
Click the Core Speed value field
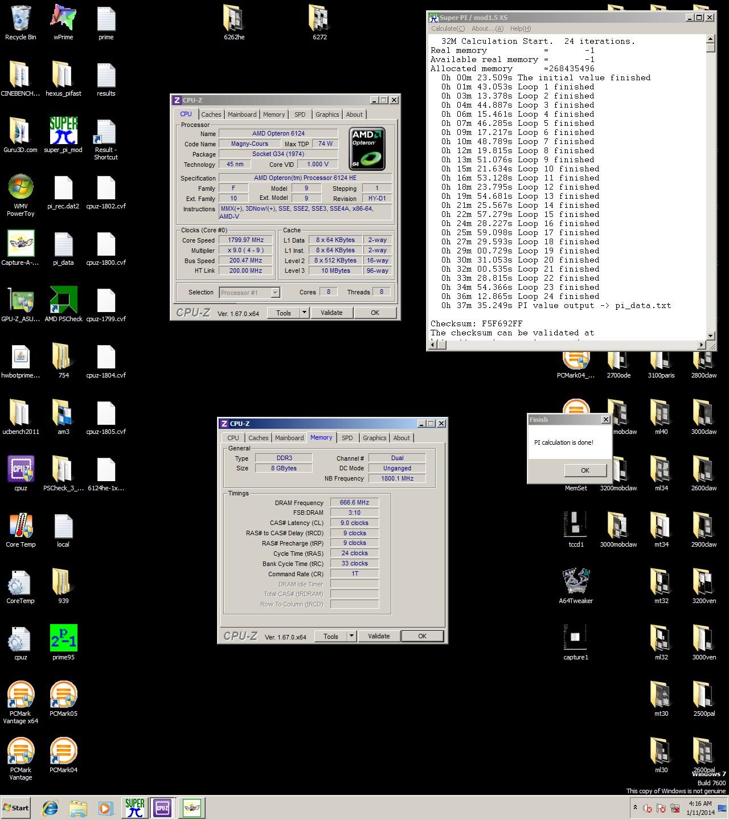coord(245,240)
